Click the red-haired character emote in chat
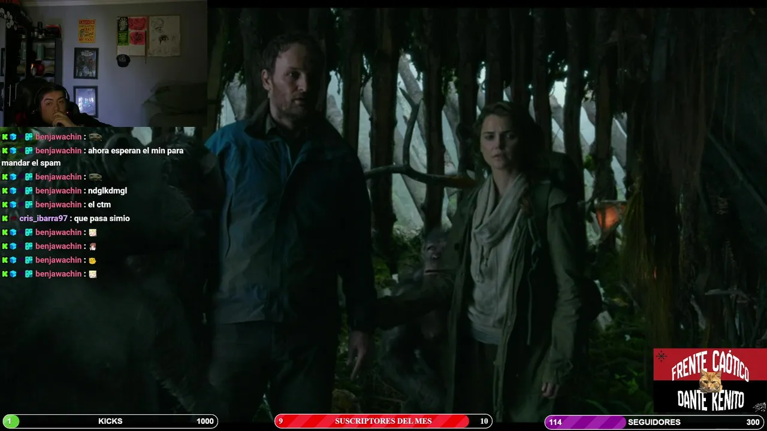The height and width of the screenshot is (431, 767). [92, 247]
